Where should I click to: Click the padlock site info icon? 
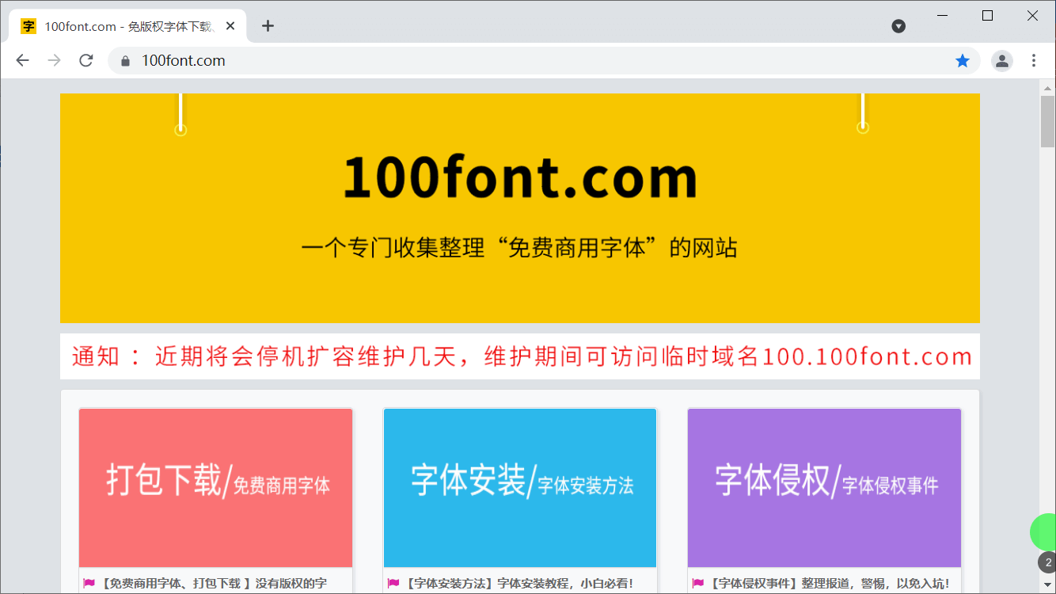(x=124, y=61)
